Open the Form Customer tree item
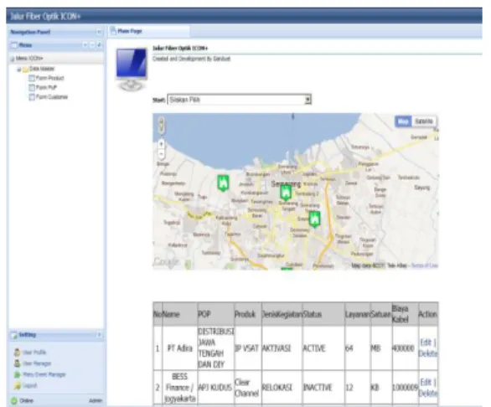This screenshot has height=407, width=491. tap(48, 97)
